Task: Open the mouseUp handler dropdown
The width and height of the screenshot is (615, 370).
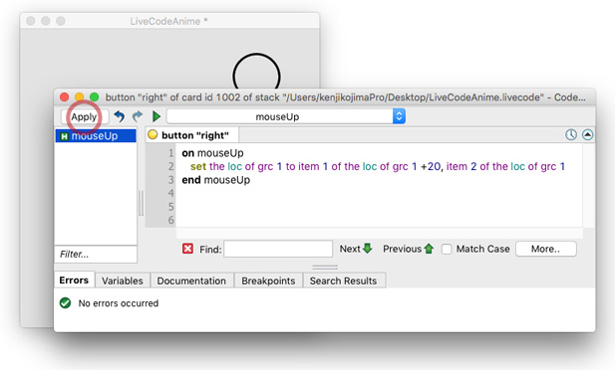Action: coord(286,116)
